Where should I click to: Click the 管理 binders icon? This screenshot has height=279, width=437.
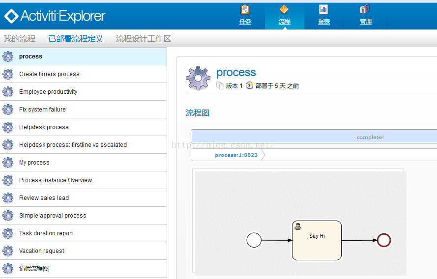(x=365, y=9)
